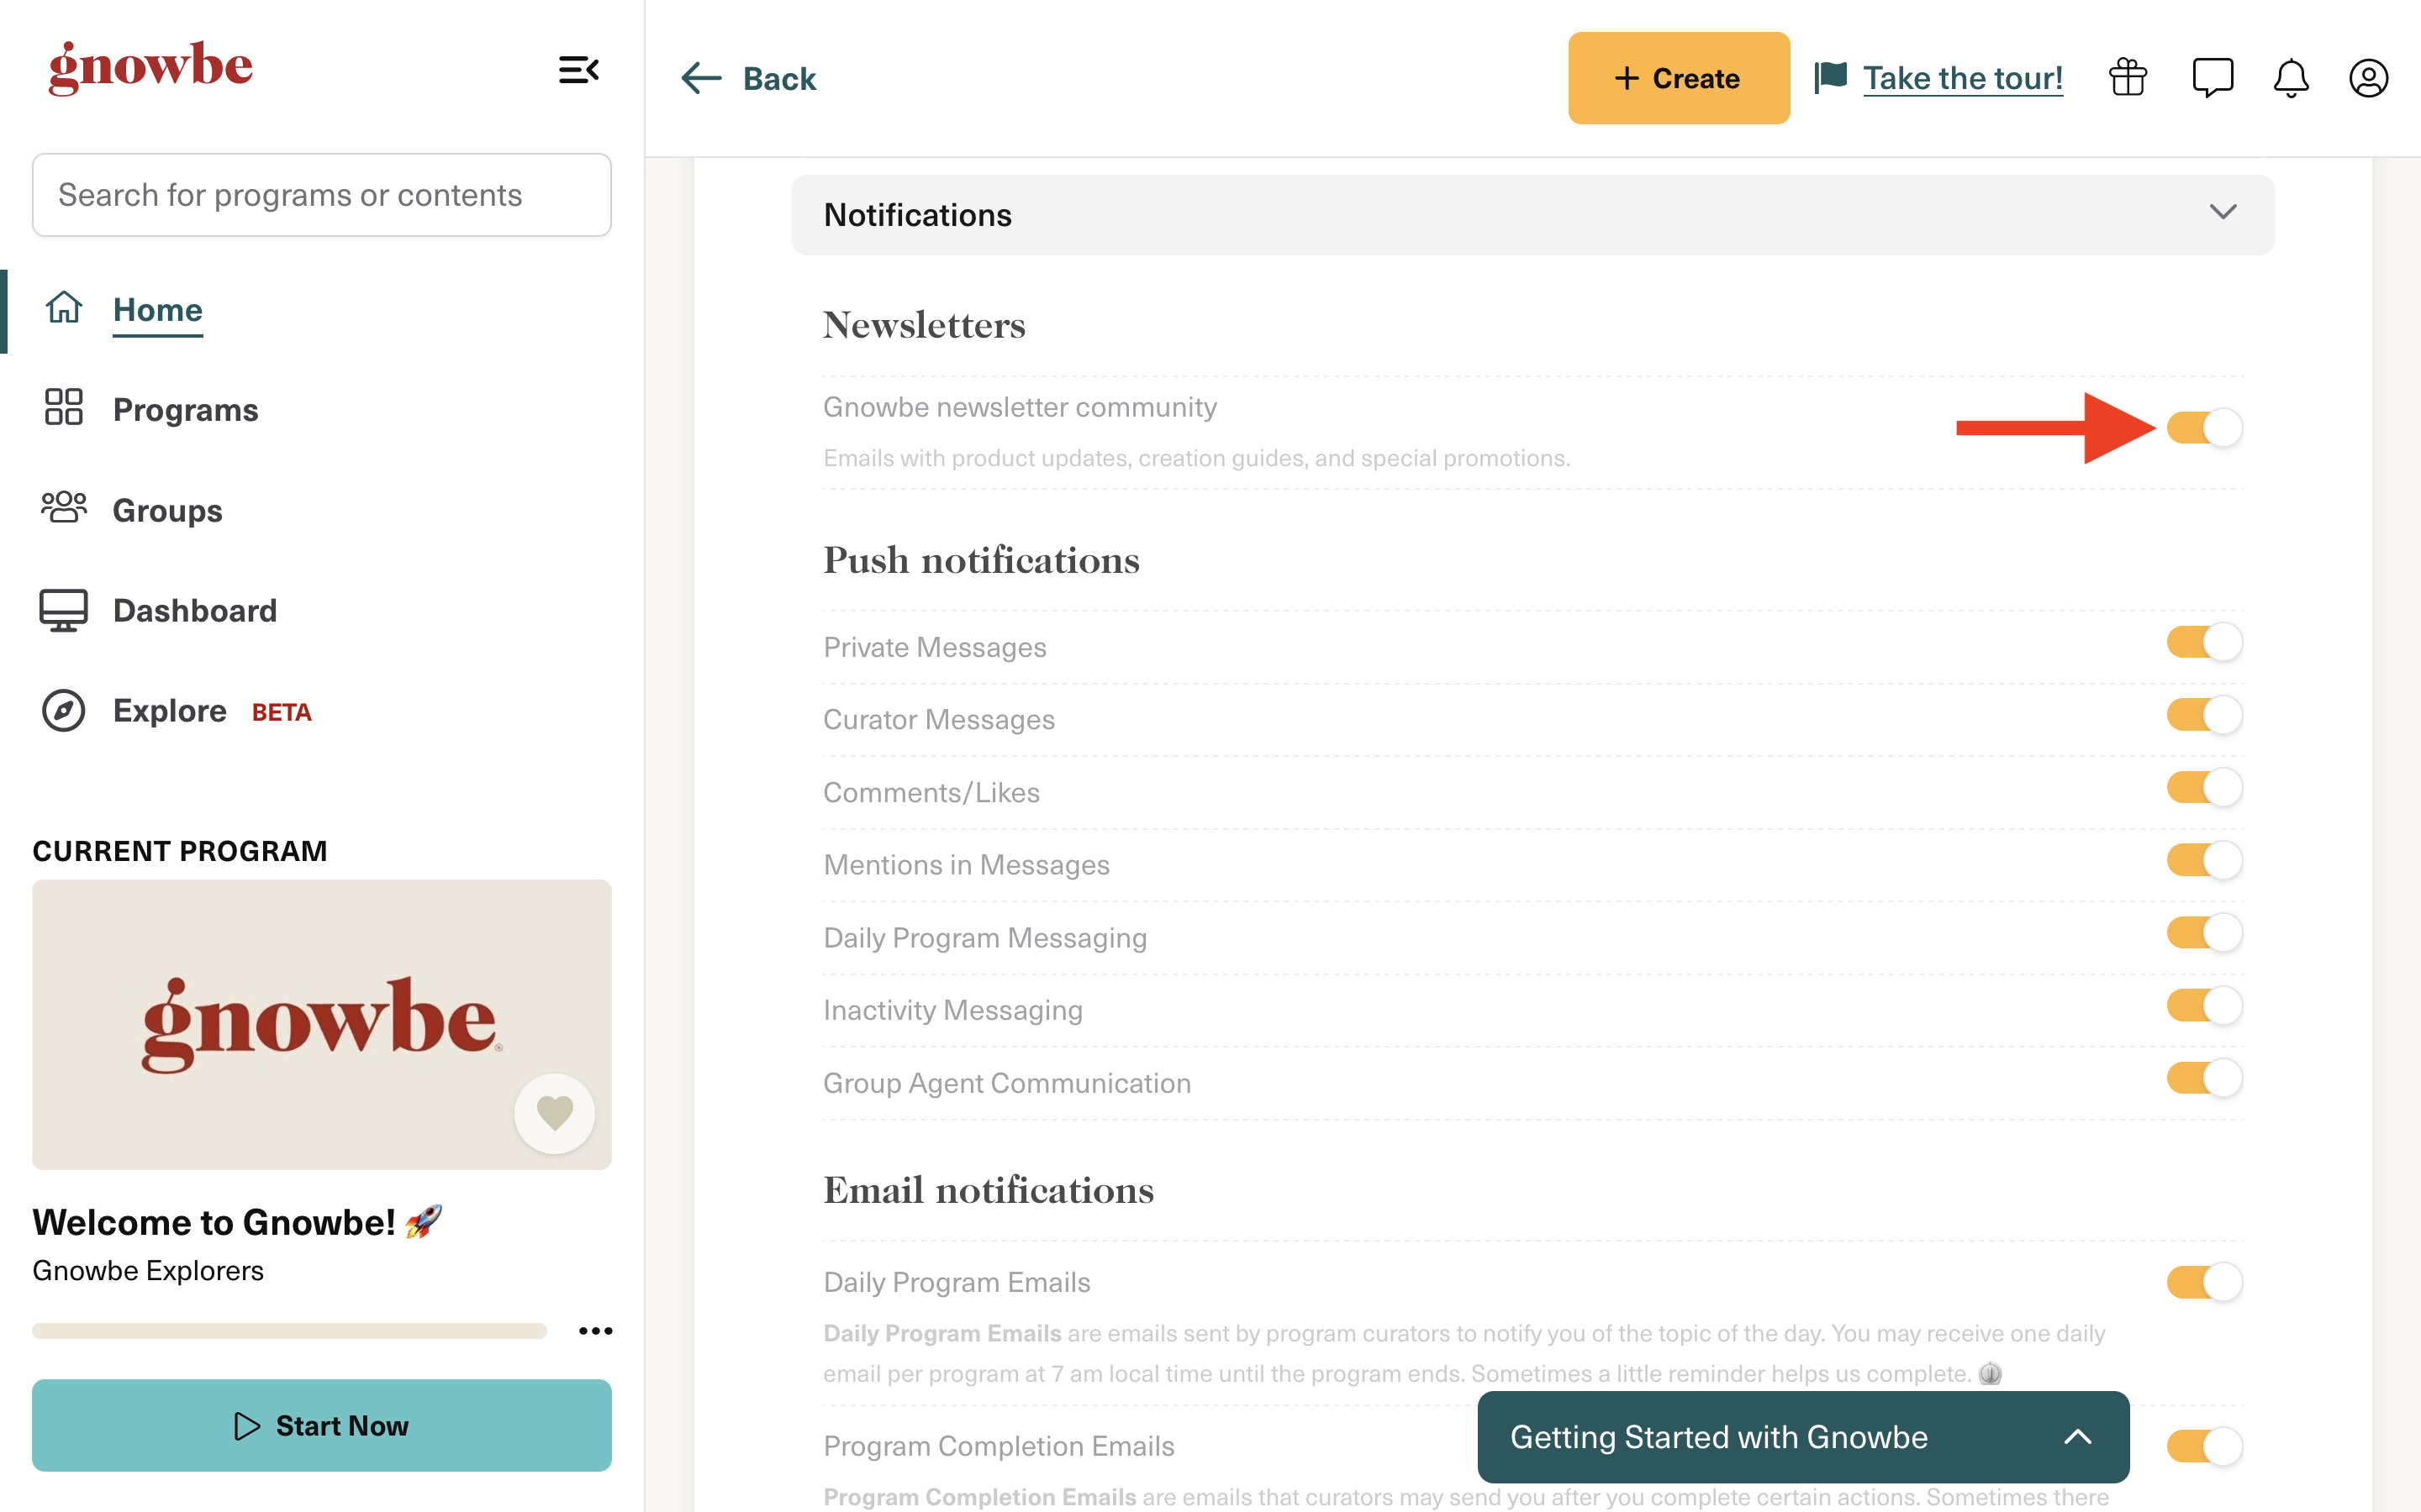Open the user profile icon

click(2368, 78)
